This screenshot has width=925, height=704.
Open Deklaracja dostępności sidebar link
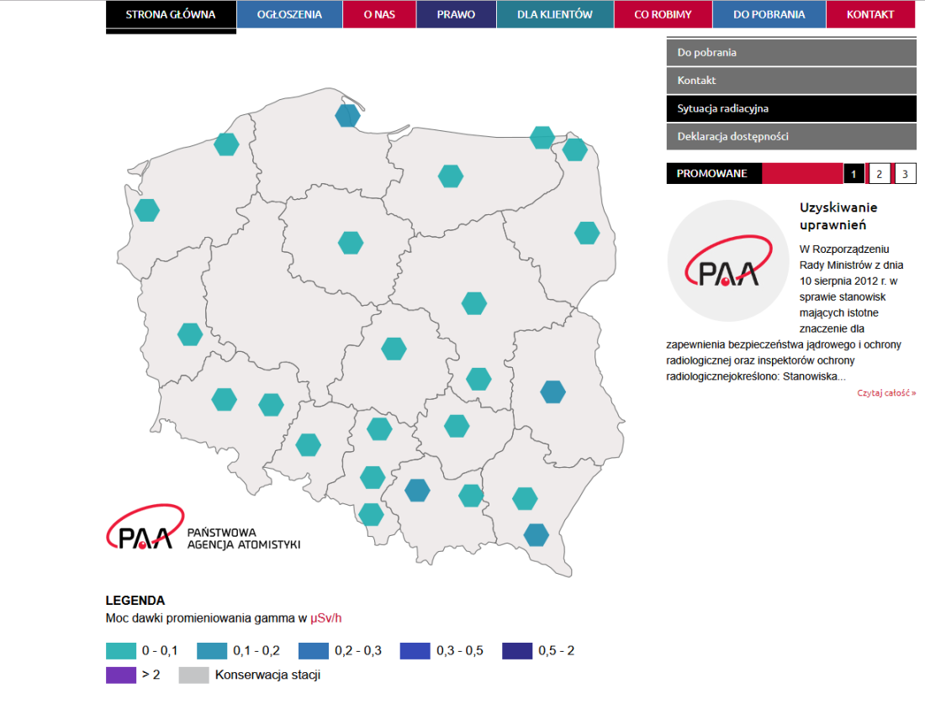point(791,136)
